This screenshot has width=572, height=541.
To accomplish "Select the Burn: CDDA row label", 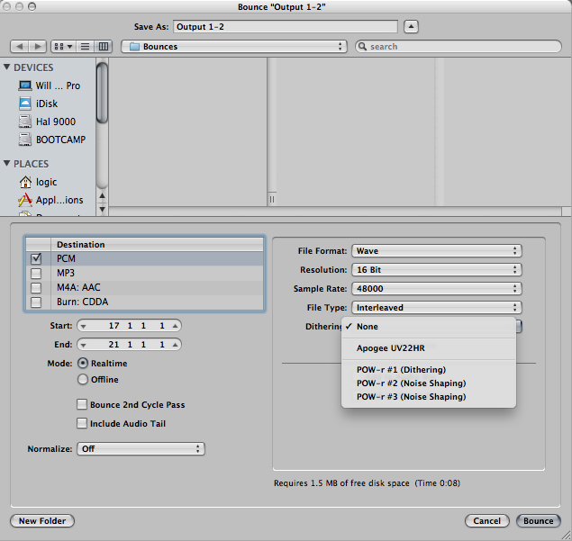I will (x=83, y=302).
